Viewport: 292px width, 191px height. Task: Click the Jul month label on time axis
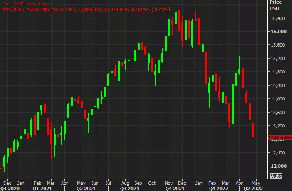(x=109, y=183)
